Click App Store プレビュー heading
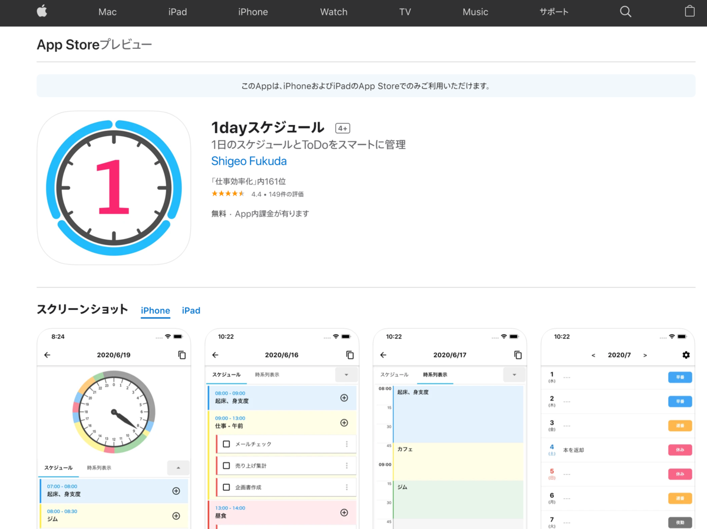The image size is (707, 529). (94, 45)
